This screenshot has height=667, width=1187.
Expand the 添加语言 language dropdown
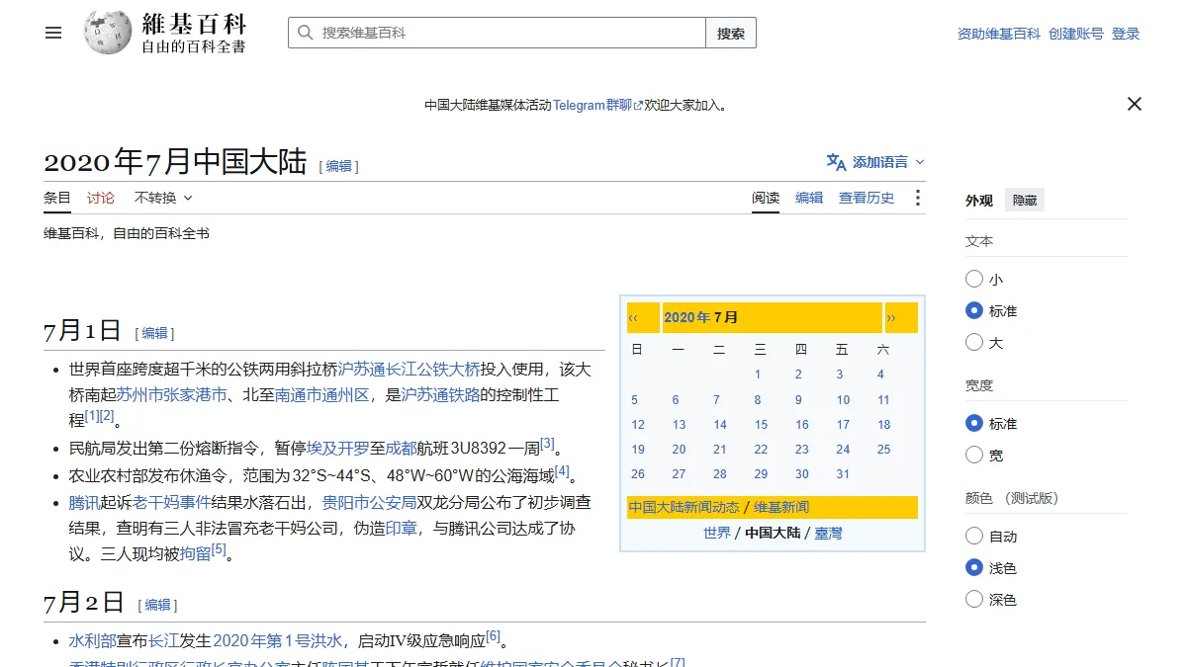tap(876, 162)
